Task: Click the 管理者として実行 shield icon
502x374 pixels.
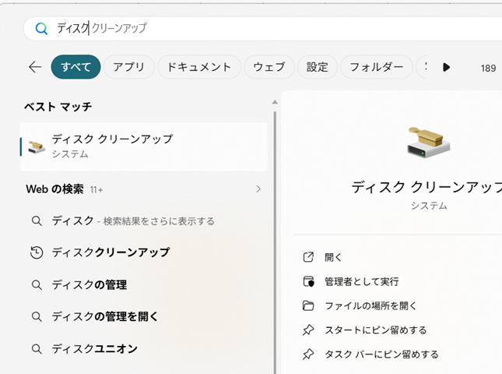Action: pyautogui.click(x=308, y=281)
